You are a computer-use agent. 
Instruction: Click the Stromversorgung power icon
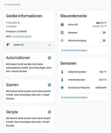(62, 40)
